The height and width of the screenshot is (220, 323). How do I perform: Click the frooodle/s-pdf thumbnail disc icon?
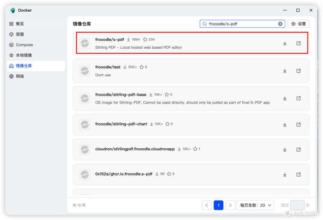pyautogui.click(x=85, y=43)
